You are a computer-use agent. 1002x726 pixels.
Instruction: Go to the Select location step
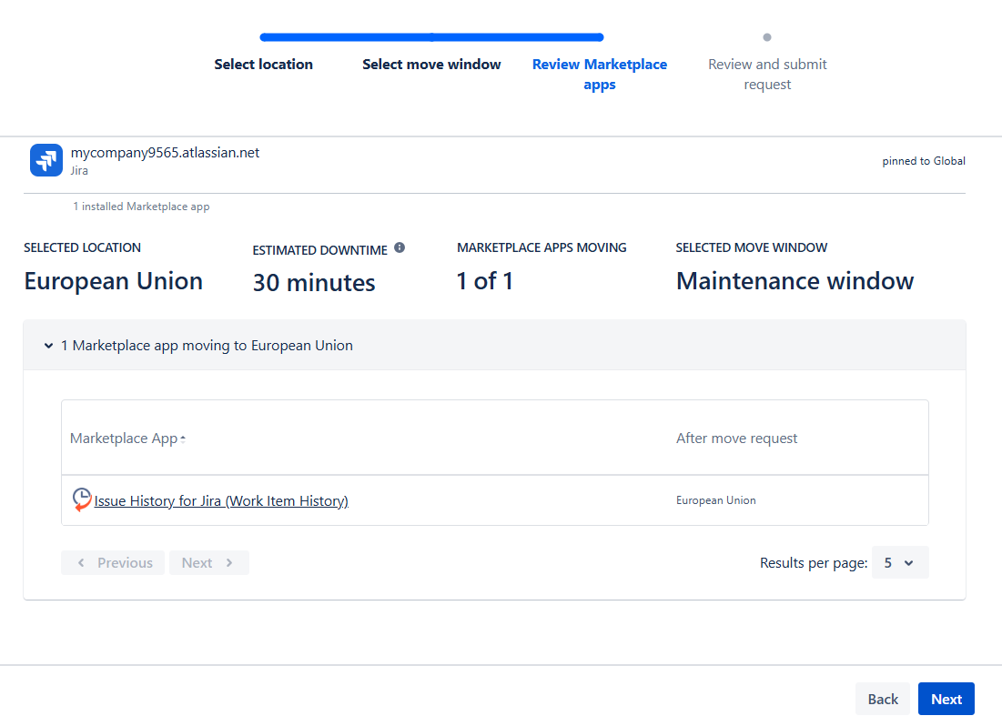coord(263,65)
